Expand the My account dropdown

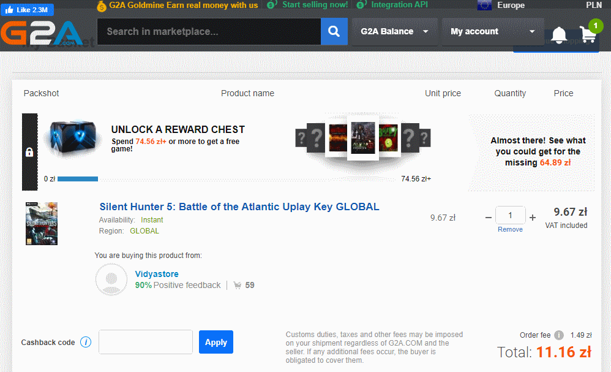[x=492, y=31]
